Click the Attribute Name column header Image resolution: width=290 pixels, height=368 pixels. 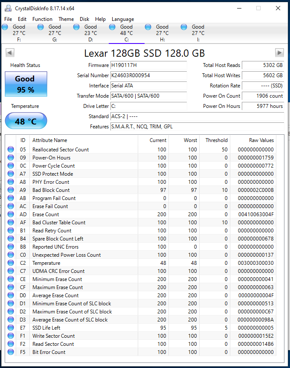point(84,140)
